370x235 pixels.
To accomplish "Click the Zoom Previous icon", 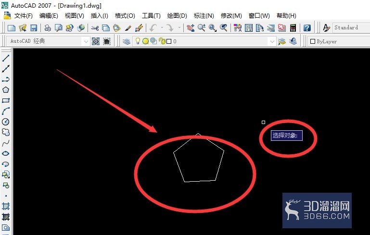I will point(223,28).
